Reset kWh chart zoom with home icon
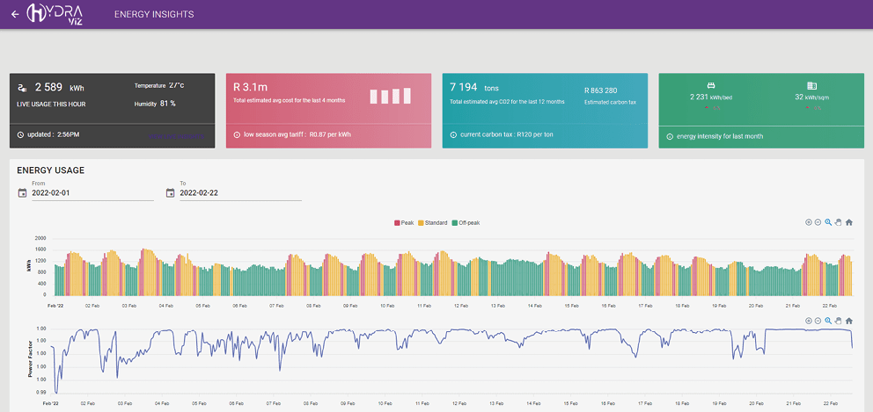The width and height of the screenshot is (873, 412). 849,222
